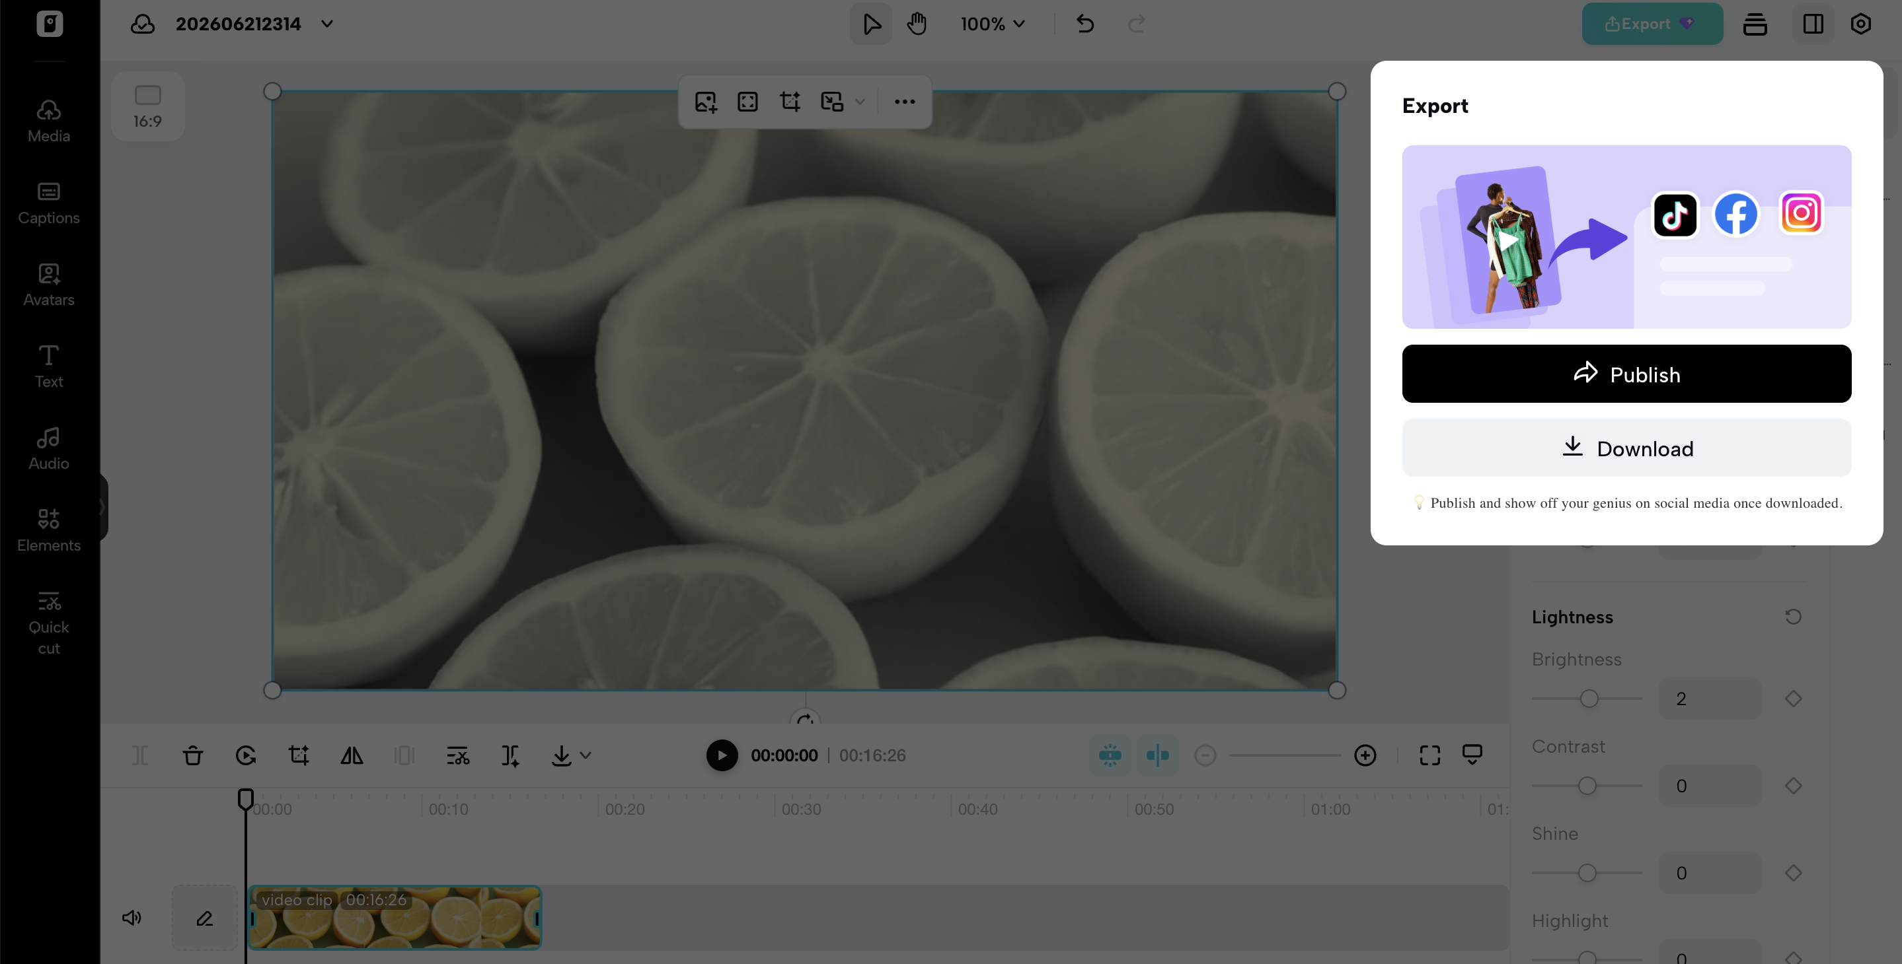Click the crop icon in timeline toolbar
Image resolution: width=1902 pixels, height=964 pixels.
pyautogui.click(x=299, y=755)
